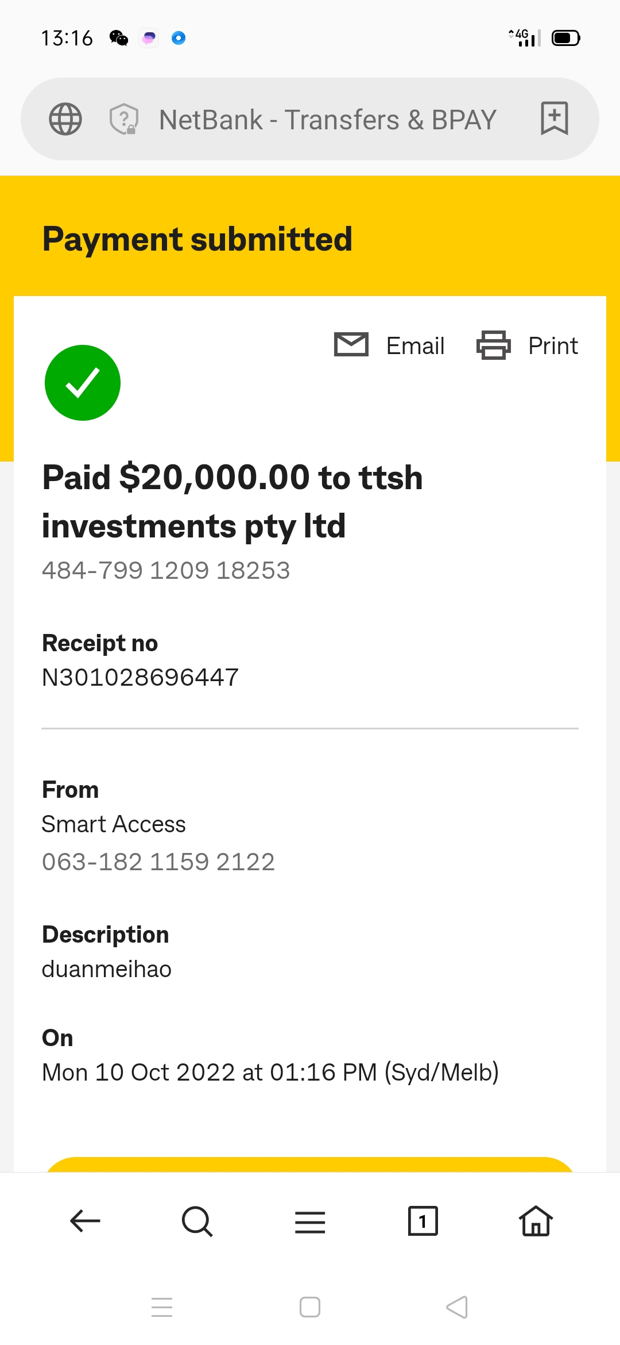
Task: Tap the Payment submitted heading
Action: coord(197,239)
